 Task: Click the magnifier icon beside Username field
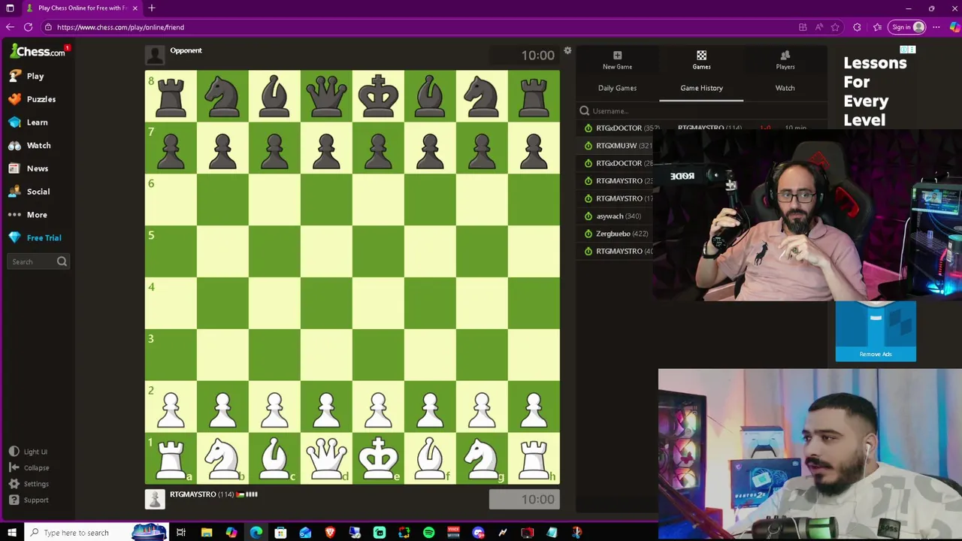click(585, 111)
